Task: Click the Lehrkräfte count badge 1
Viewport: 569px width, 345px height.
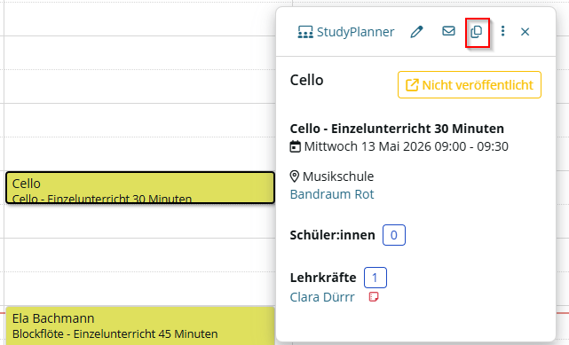Action: [x=375, y=278]
